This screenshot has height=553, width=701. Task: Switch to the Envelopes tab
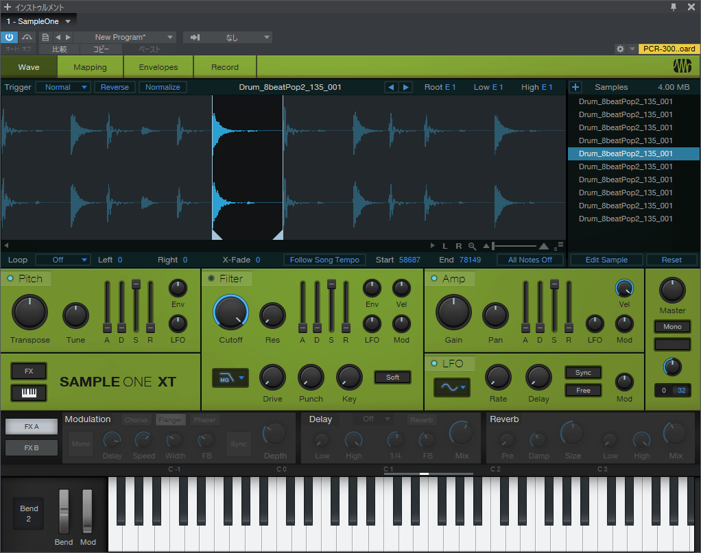[x=158, y=67]
